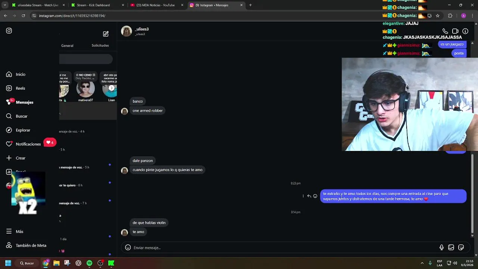Attach a photo with image icon
Viewport: 478px width, 269px height.
[x=451, y=247]
